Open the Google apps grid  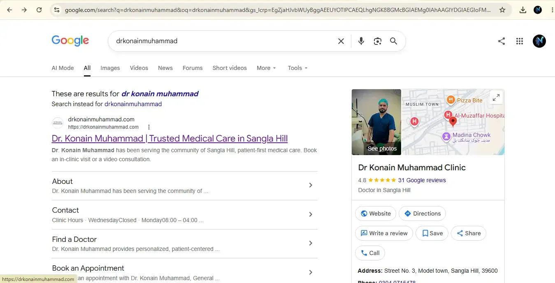pos(520,41)
